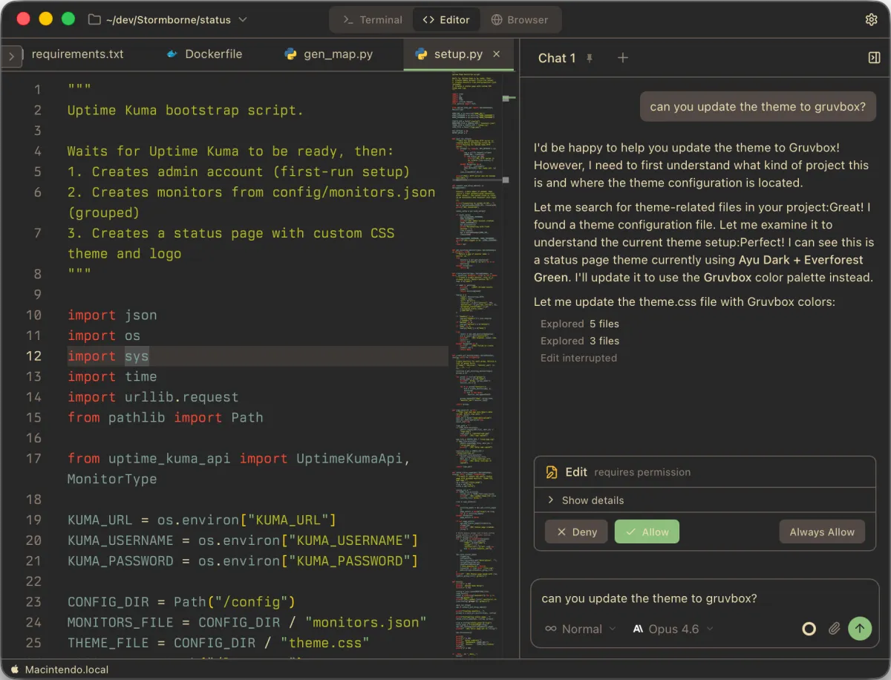Switch to Browser view
891x680 pixels.
coord(519,20)
